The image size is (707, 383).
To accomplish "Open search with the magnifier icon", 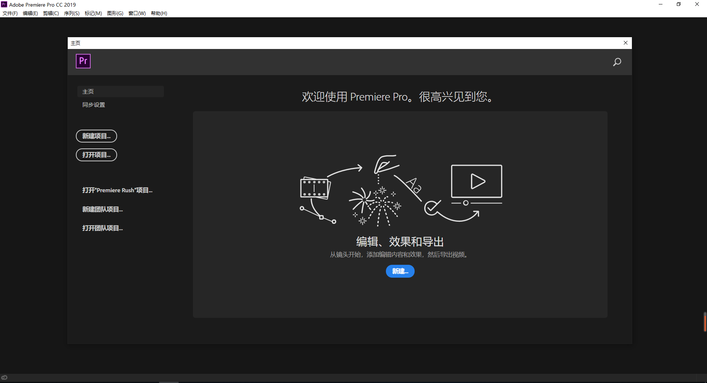I will point(617,62).
